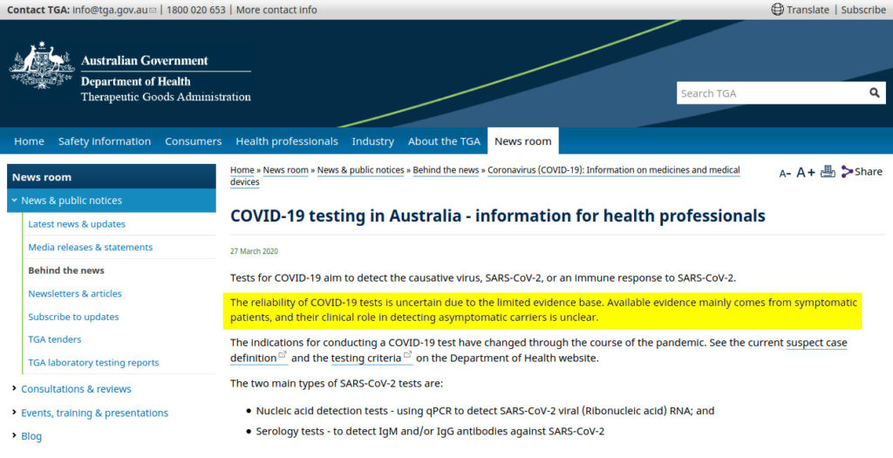893x458 pixels.
Task: Open the Industry navigation item
Action: click(x=372, y=141)
